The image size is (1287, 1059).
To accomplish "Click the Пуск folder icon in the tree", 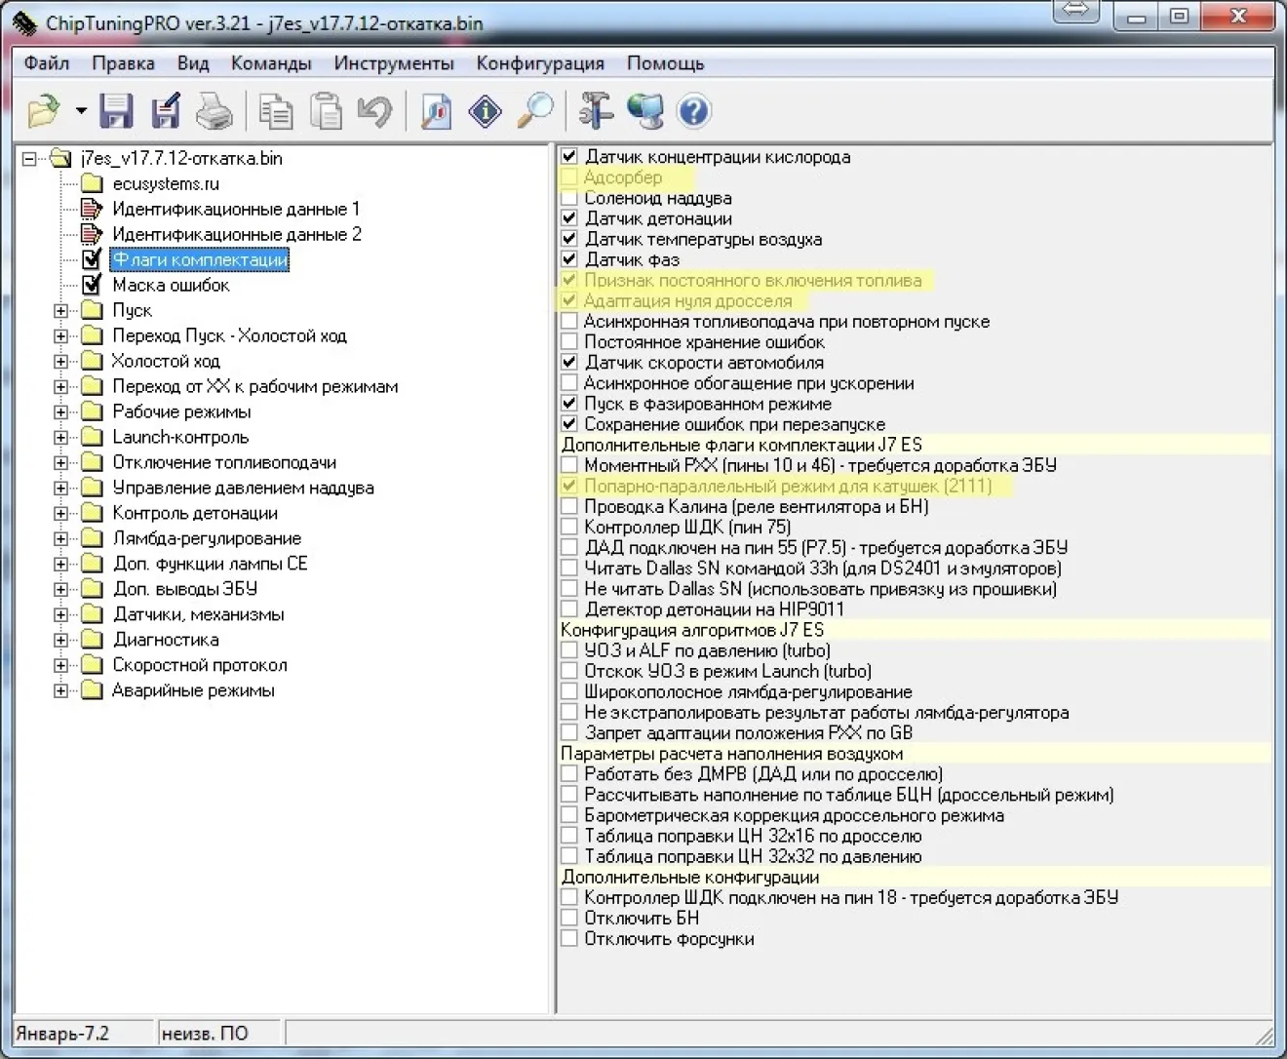I will [93, 310].
